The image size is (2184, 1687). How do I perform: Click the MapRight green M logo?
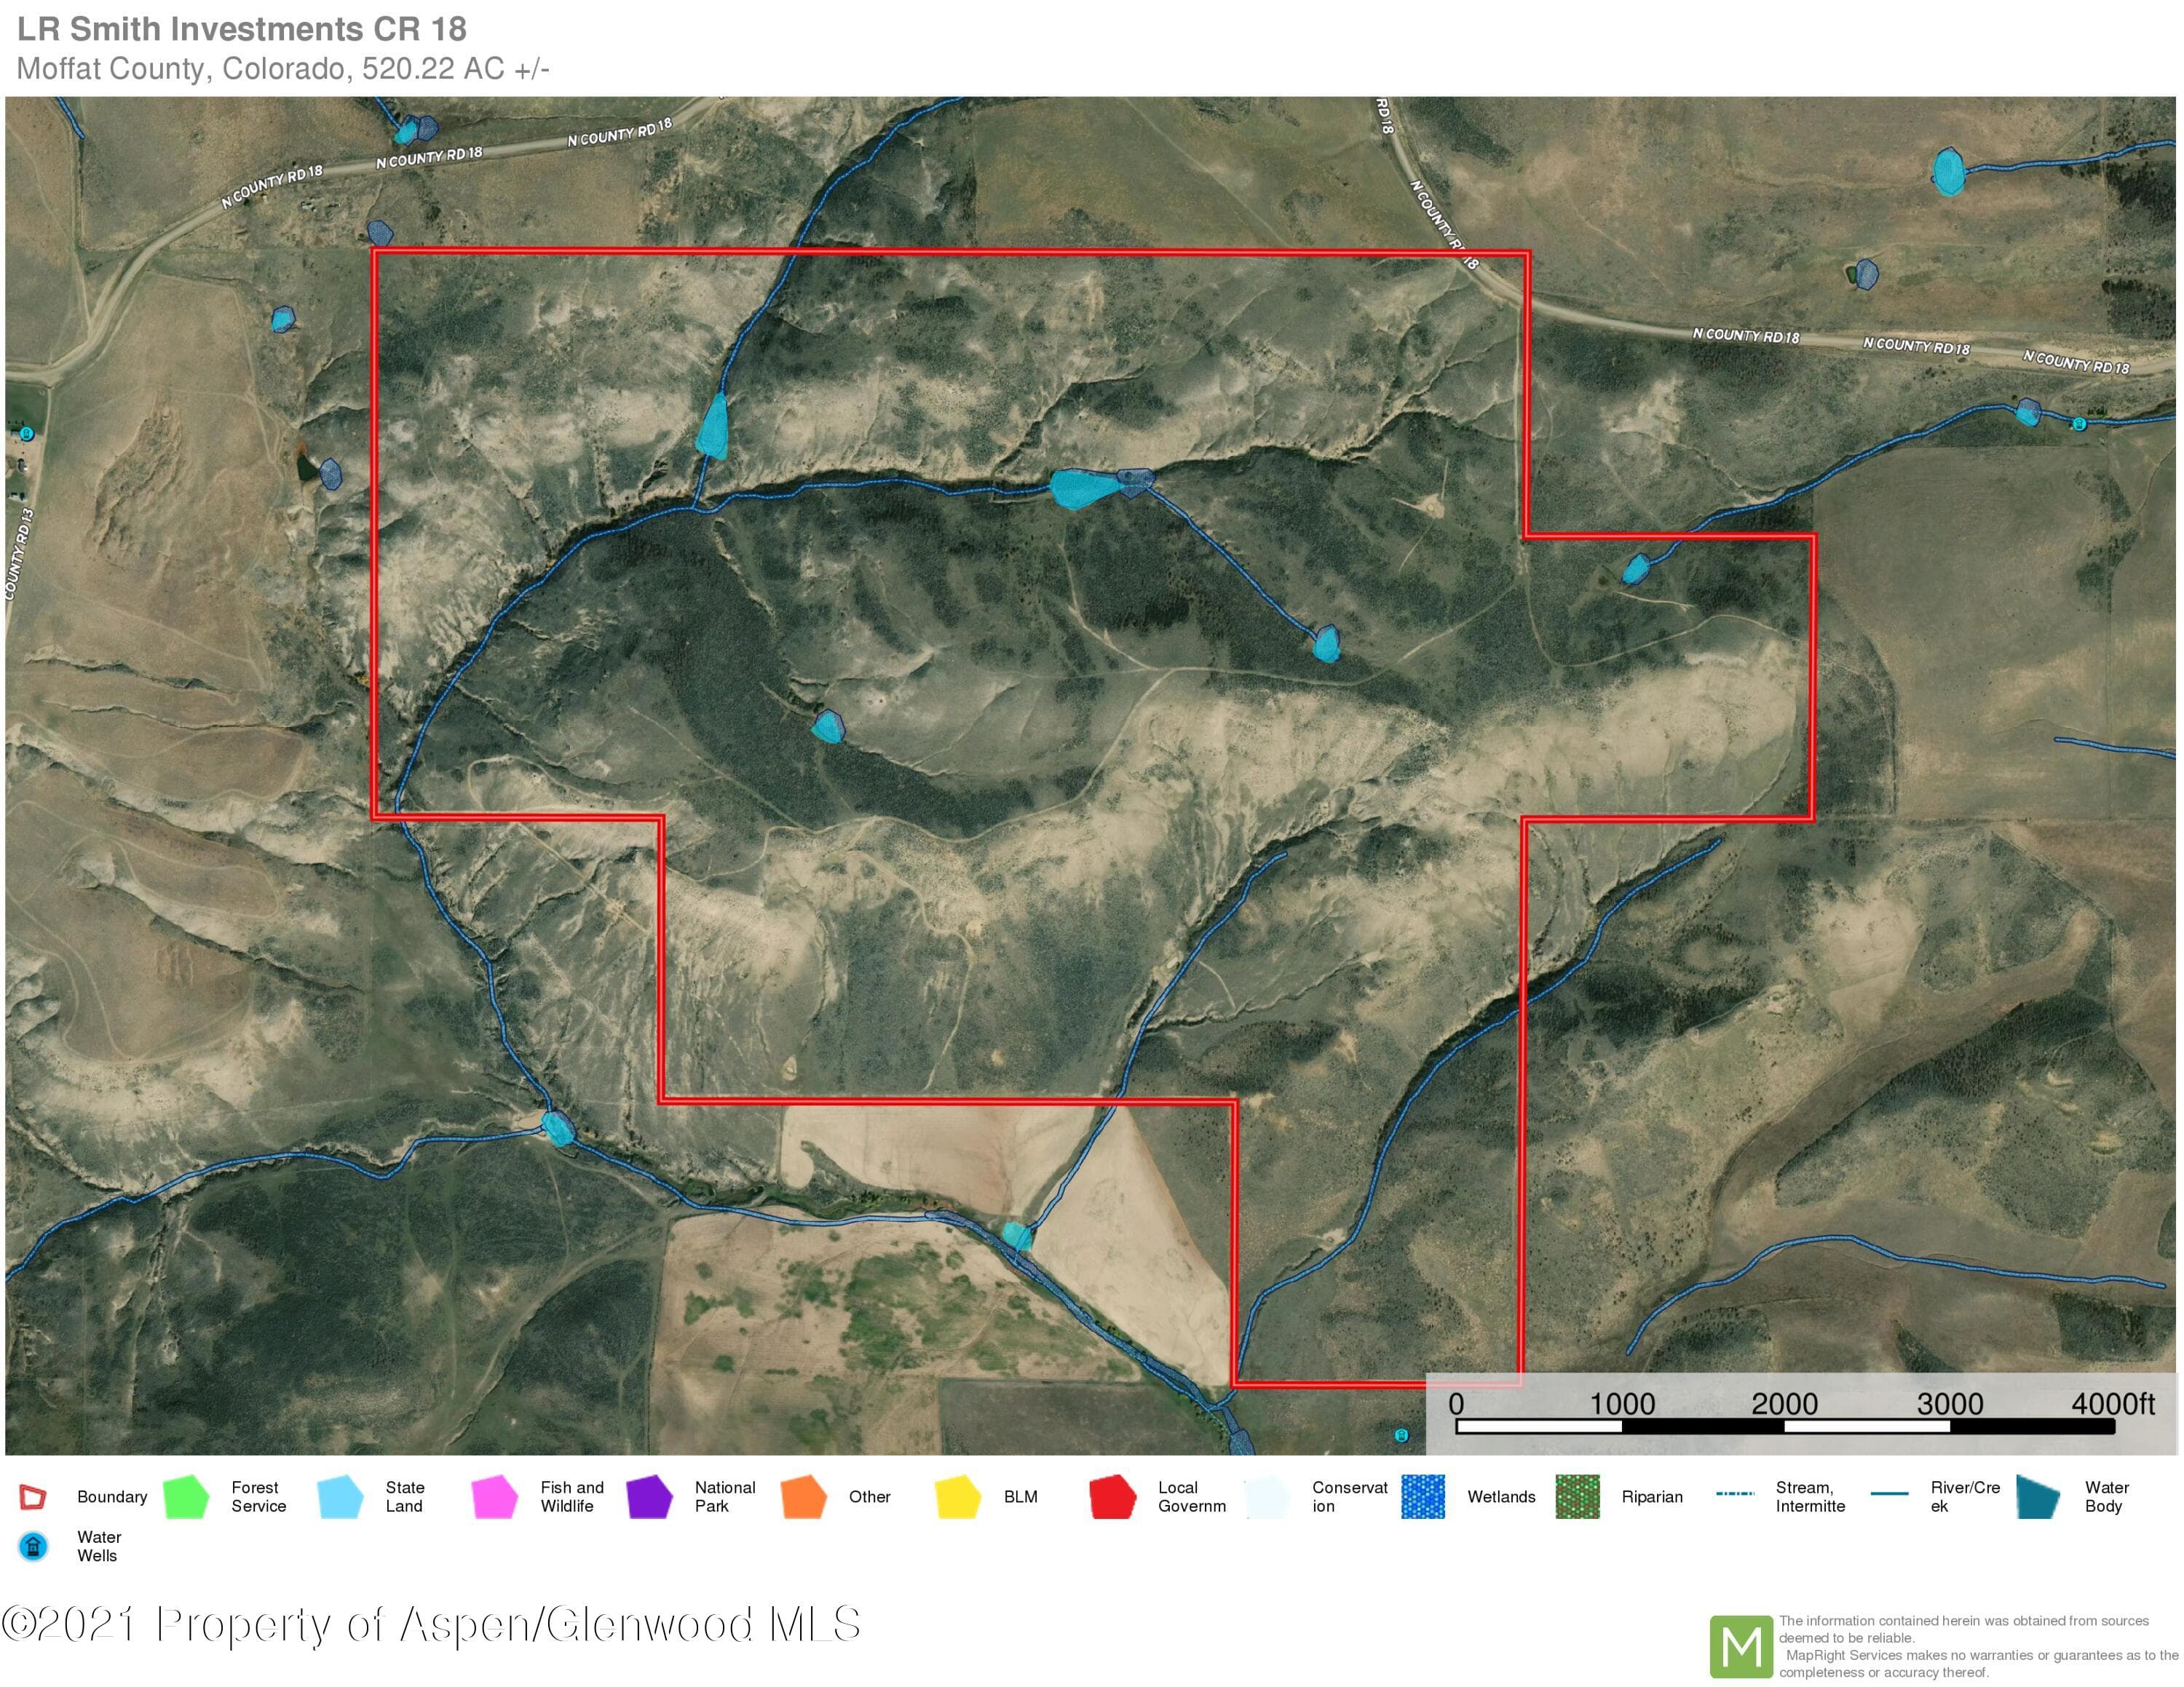[1741, 1646]
